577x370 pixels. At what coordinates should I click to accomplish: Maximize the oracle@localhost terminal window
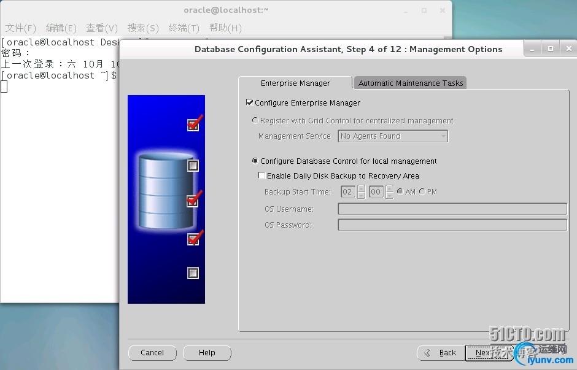pos(424,10)
